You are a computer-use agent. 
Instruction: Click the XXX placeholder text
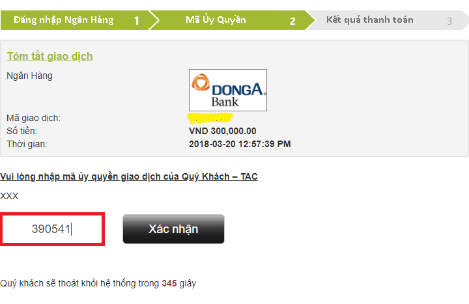pos(9,196)
